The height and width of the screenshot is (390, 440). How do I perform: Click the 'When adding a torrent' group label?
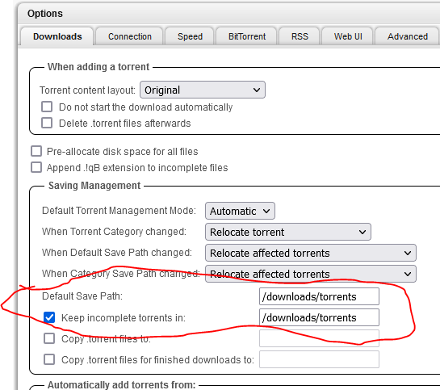click(98, 67)
